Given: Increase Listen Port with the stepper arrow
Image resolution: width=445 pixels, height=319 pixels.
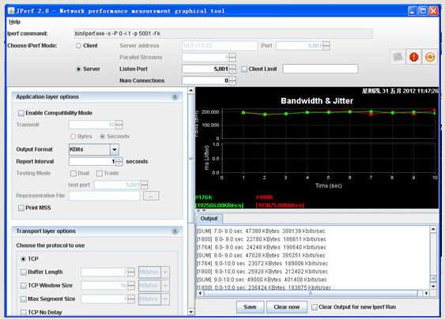Looking at the screenshot, I should pyautogui.click(x=232, y=67).
